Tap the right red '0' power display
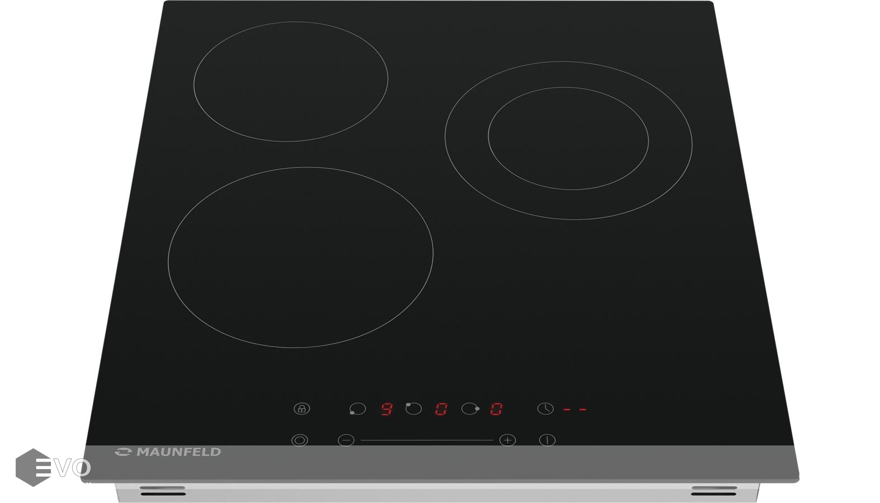 [x=496, y=409]
